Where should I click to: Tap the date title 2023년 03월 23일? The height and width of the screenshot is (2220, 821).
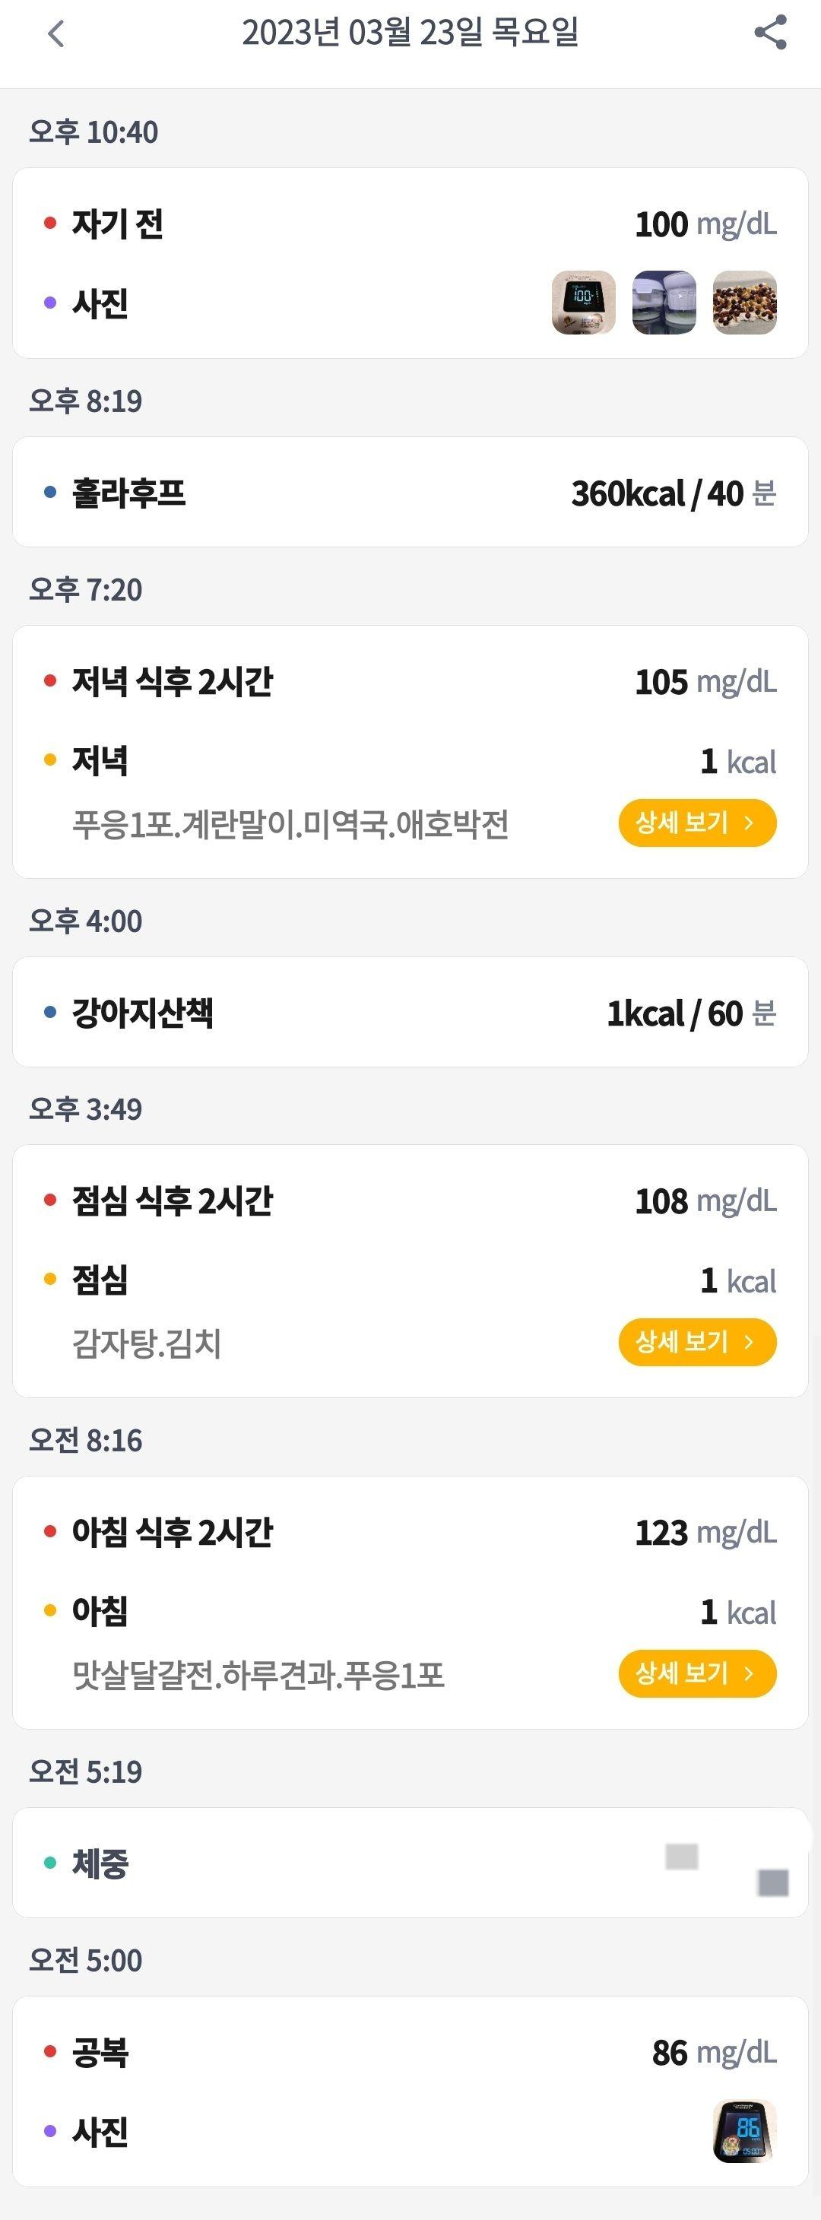410,33
